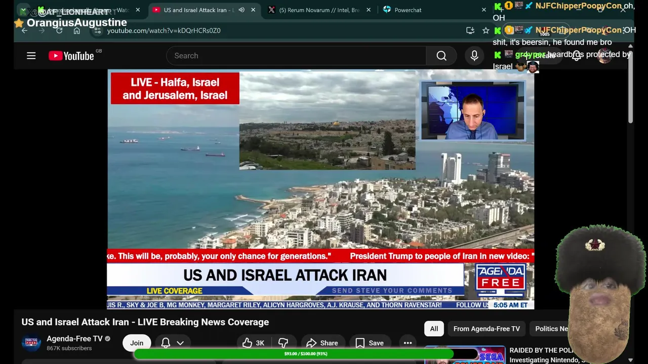Select the All filter chip
Image resolution: width=648 pixels, height=364 pixels.
[434, 329]
